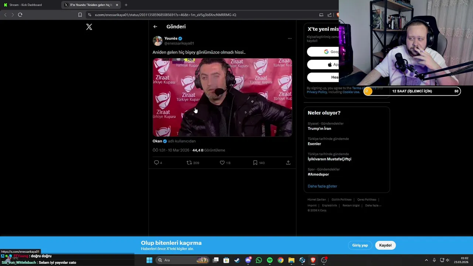This screenshot has width=473, height=266.
Task: Click the Privacy Policy link
Action: tap(317, 92)
